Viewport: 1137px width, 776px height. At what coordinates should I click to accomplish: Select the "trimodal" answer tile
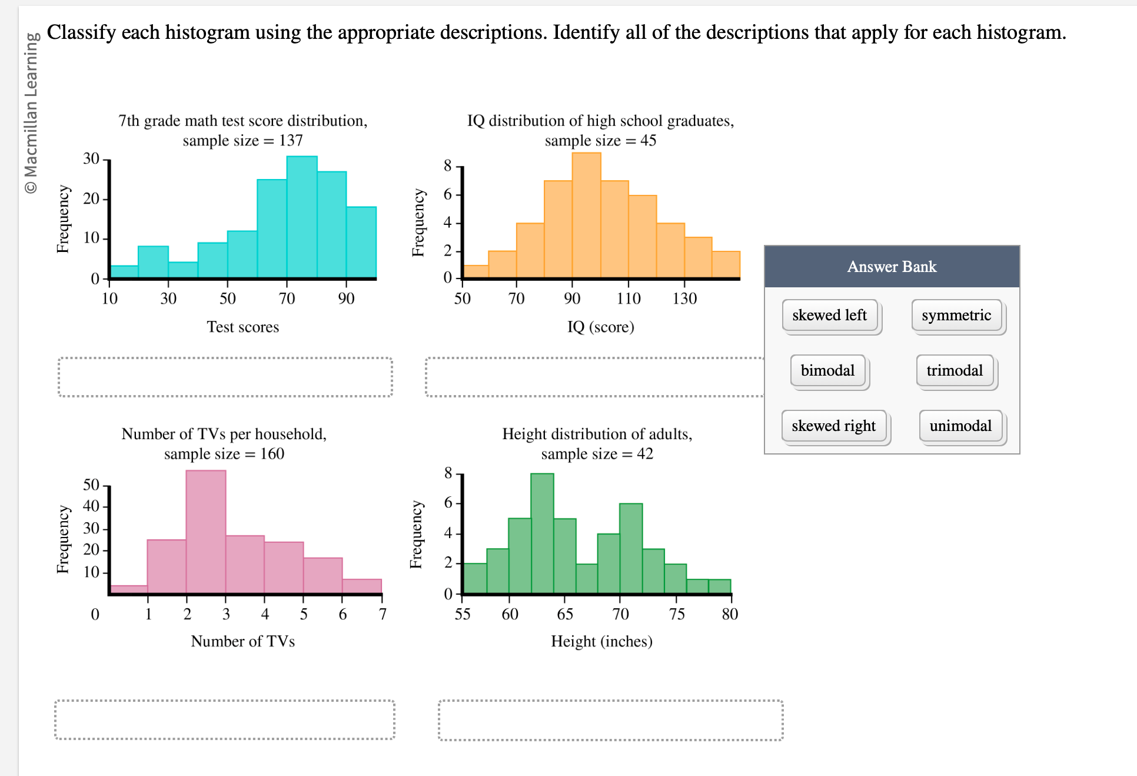coord(955,370)
